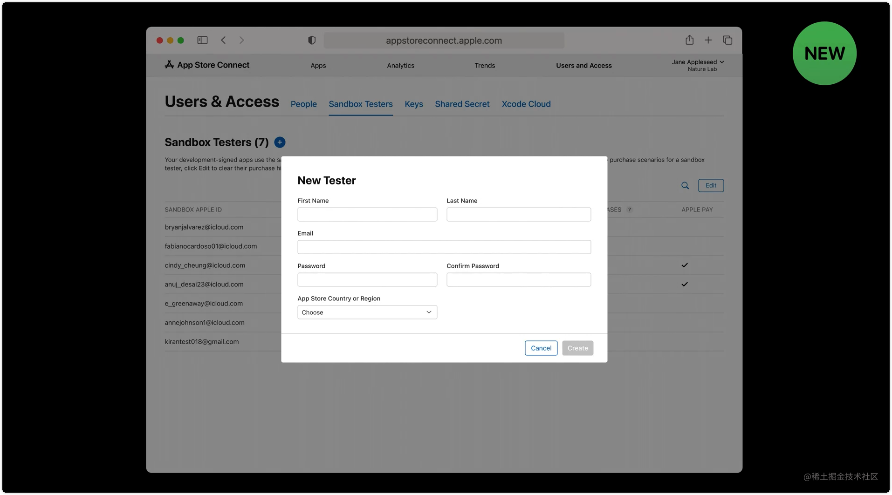Focus the First Name field
Screen dimensions: 892x495
tap(367, 214)
